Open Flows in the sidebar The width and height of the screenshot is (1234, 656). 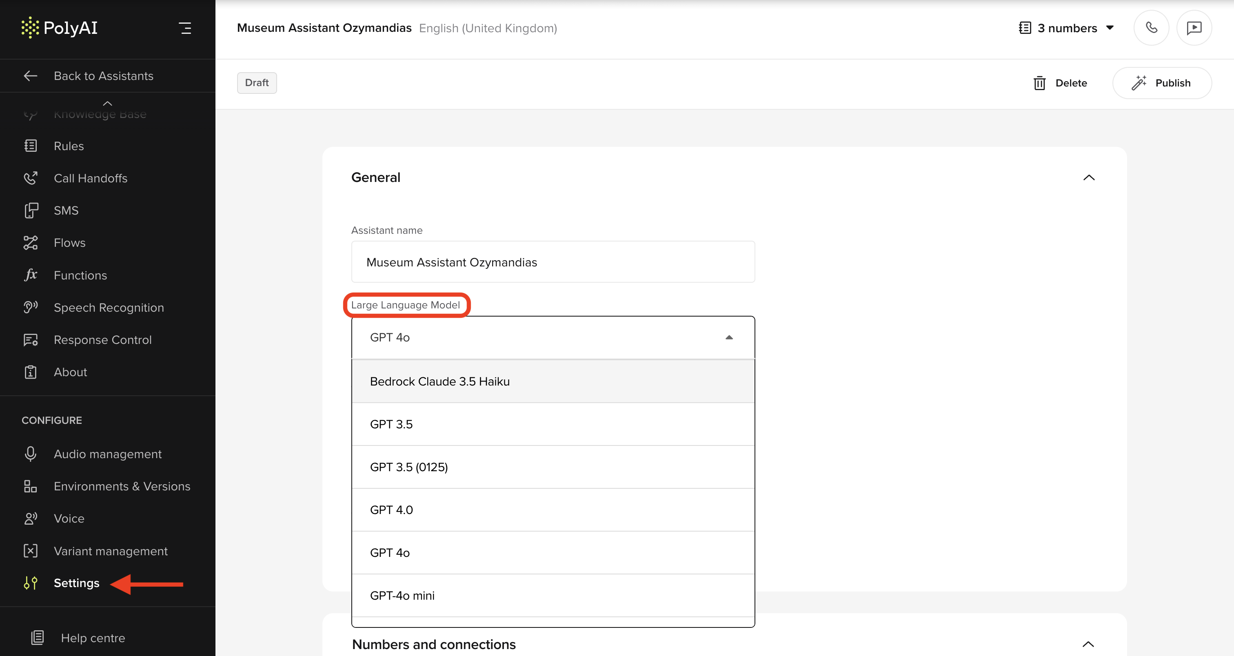pos(69,243)
